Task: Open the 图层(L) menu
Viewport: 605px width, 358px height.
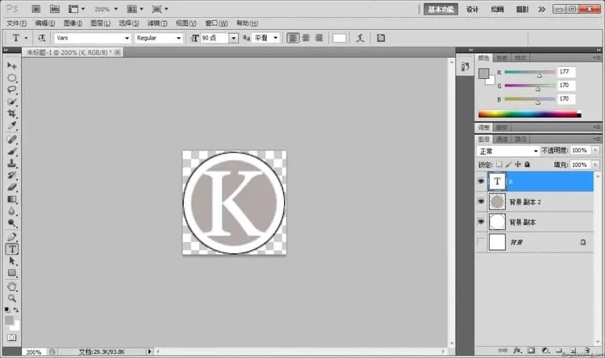Action: point(100,24)
